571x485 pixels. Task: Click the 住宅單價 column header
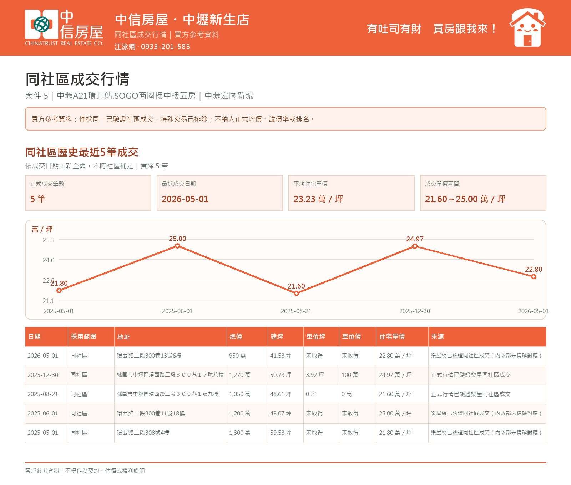click(x=403, y=337)
